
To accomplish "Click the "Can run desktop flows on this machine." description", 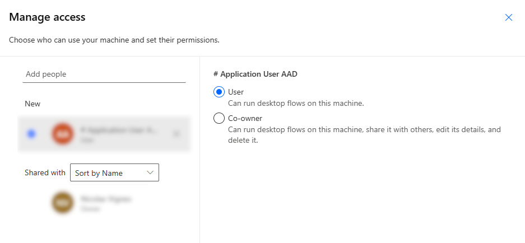I will (x=296, y=104).
